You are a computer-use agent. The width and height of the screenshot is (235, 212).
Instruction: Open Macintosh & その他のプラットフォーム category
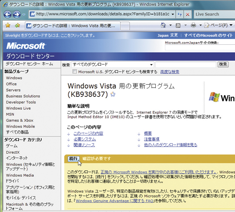coord(30,206)
